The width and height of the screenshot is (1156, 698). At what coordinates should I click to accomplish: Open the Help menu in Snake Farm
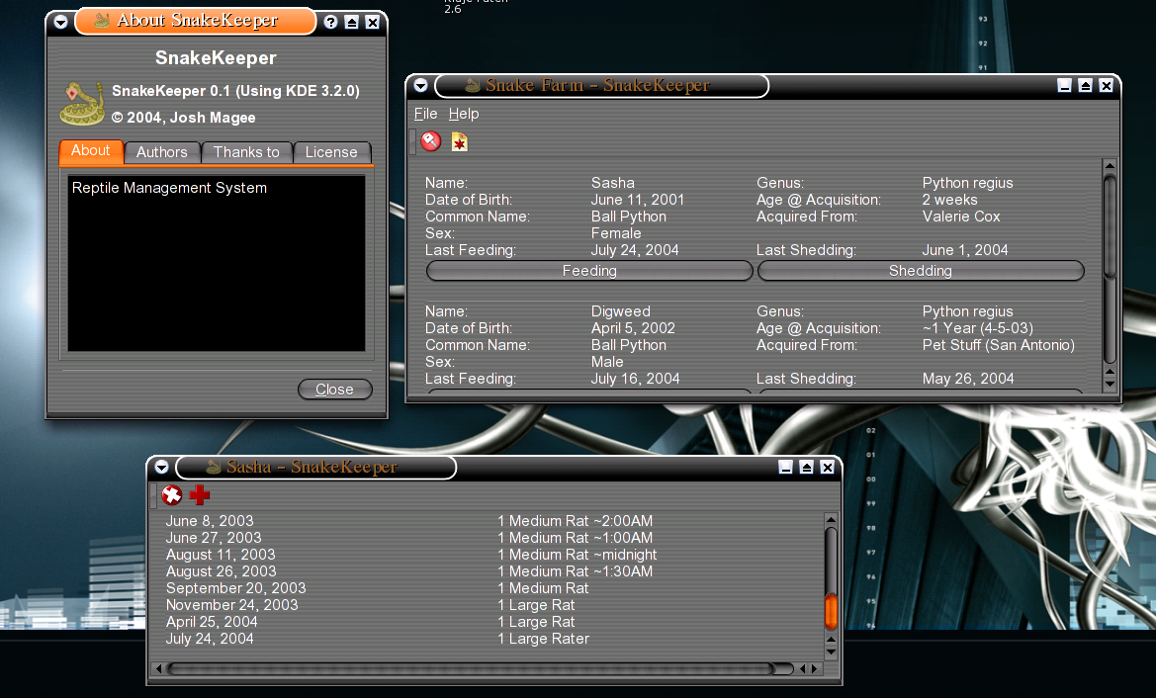tap(464, 114)
